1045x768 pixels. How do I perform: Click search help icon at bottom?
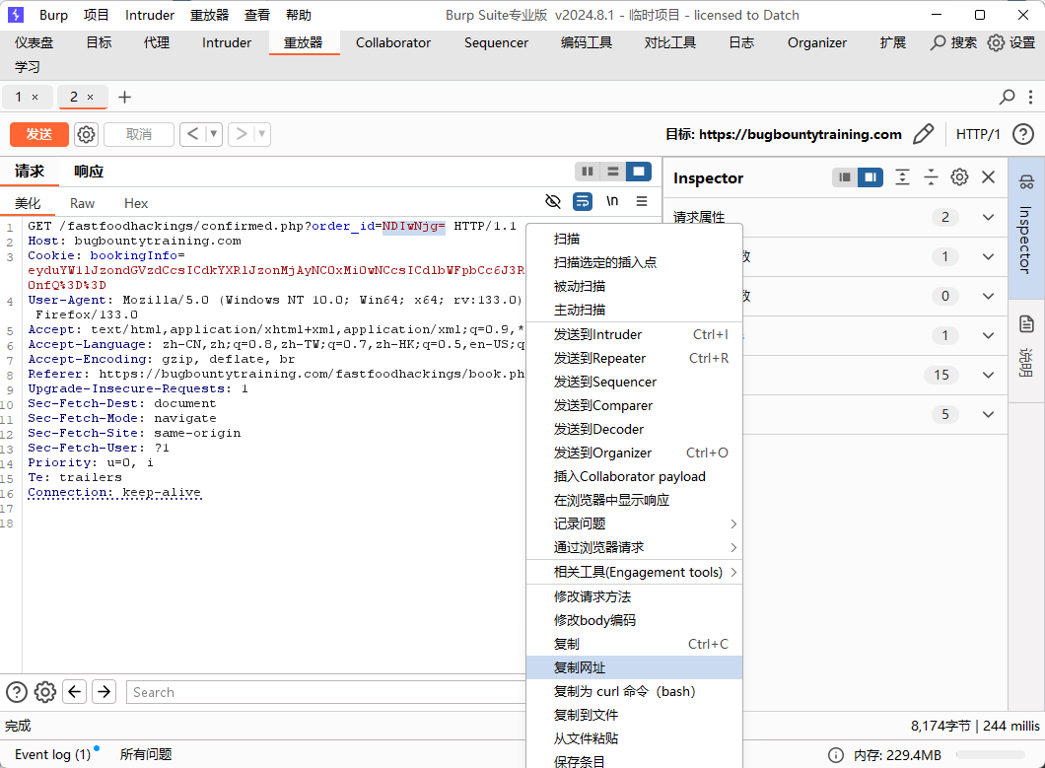click(x=17, y=692)
